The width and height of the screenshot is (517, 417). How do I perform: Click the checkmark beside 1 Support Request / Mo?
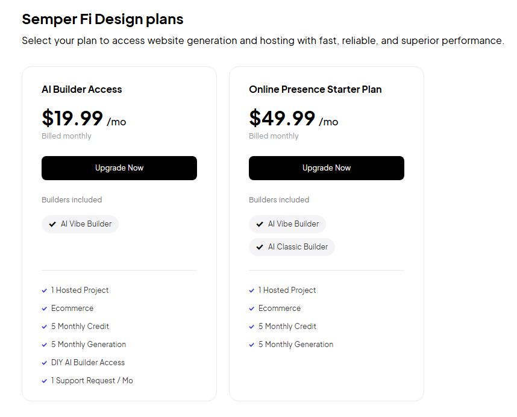point(45,381)
